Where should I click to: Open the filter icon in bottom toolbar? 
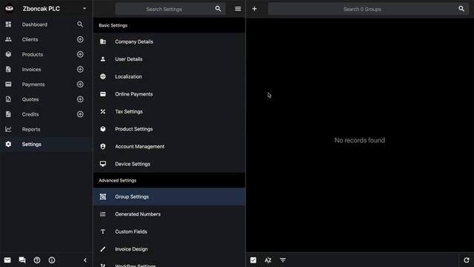[283, 260]
